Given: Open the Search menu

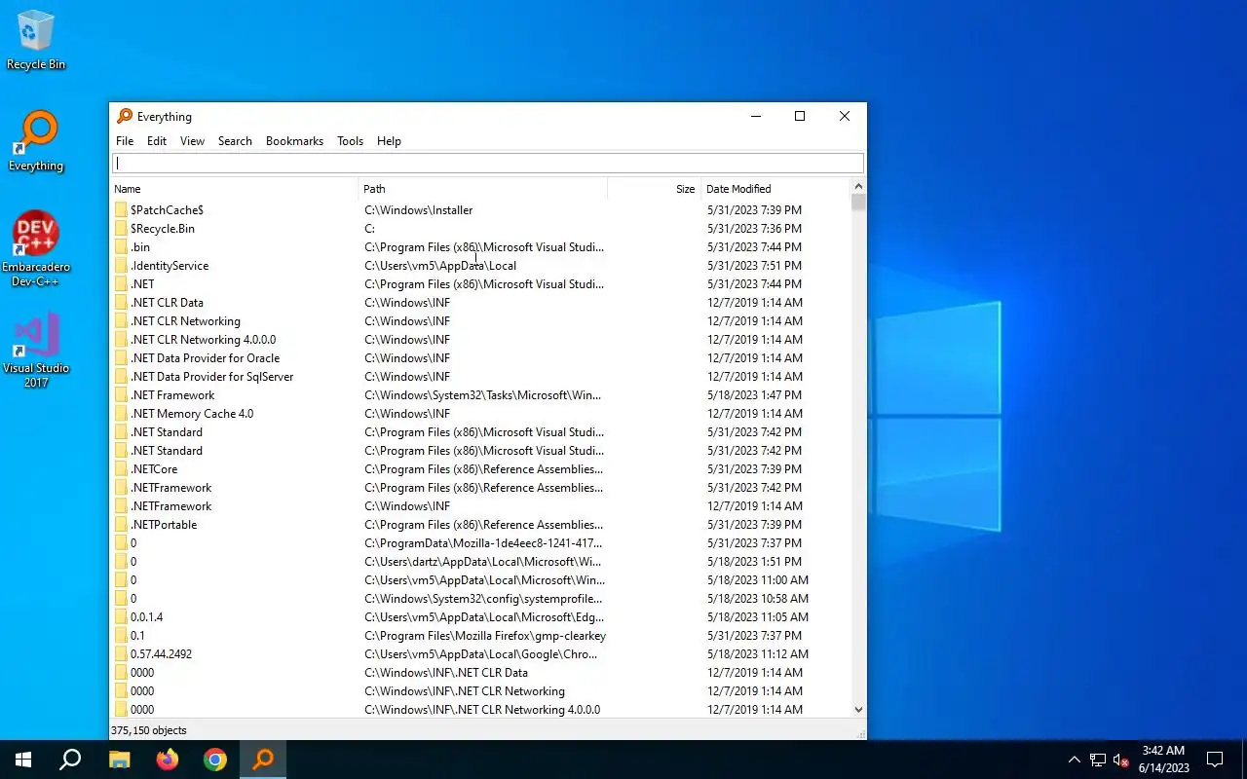Looking at the screenshot, I should (x=235, y=141).
